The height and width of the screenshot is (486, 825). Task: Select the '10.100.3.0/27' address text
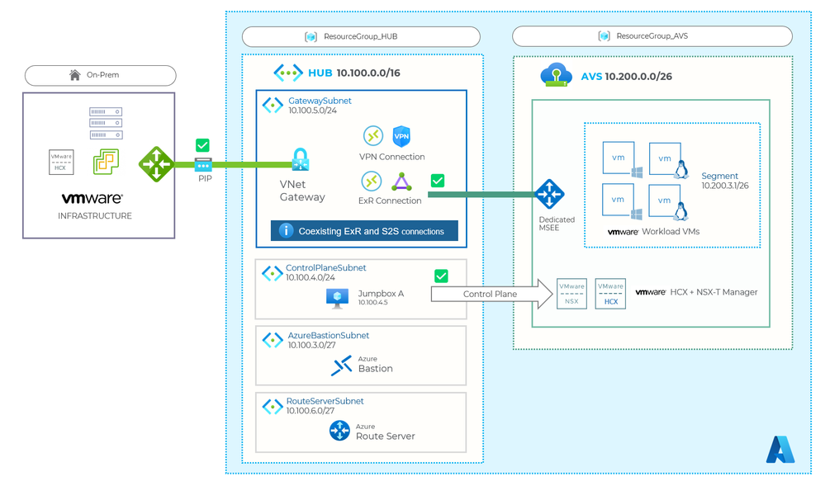pyautogui.click(x=311, y=345)
